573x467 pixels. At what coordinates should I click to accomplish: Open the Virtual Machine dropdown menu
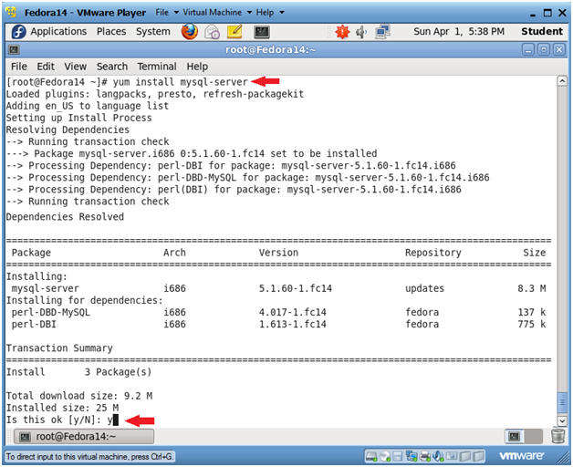click(217, 13)
